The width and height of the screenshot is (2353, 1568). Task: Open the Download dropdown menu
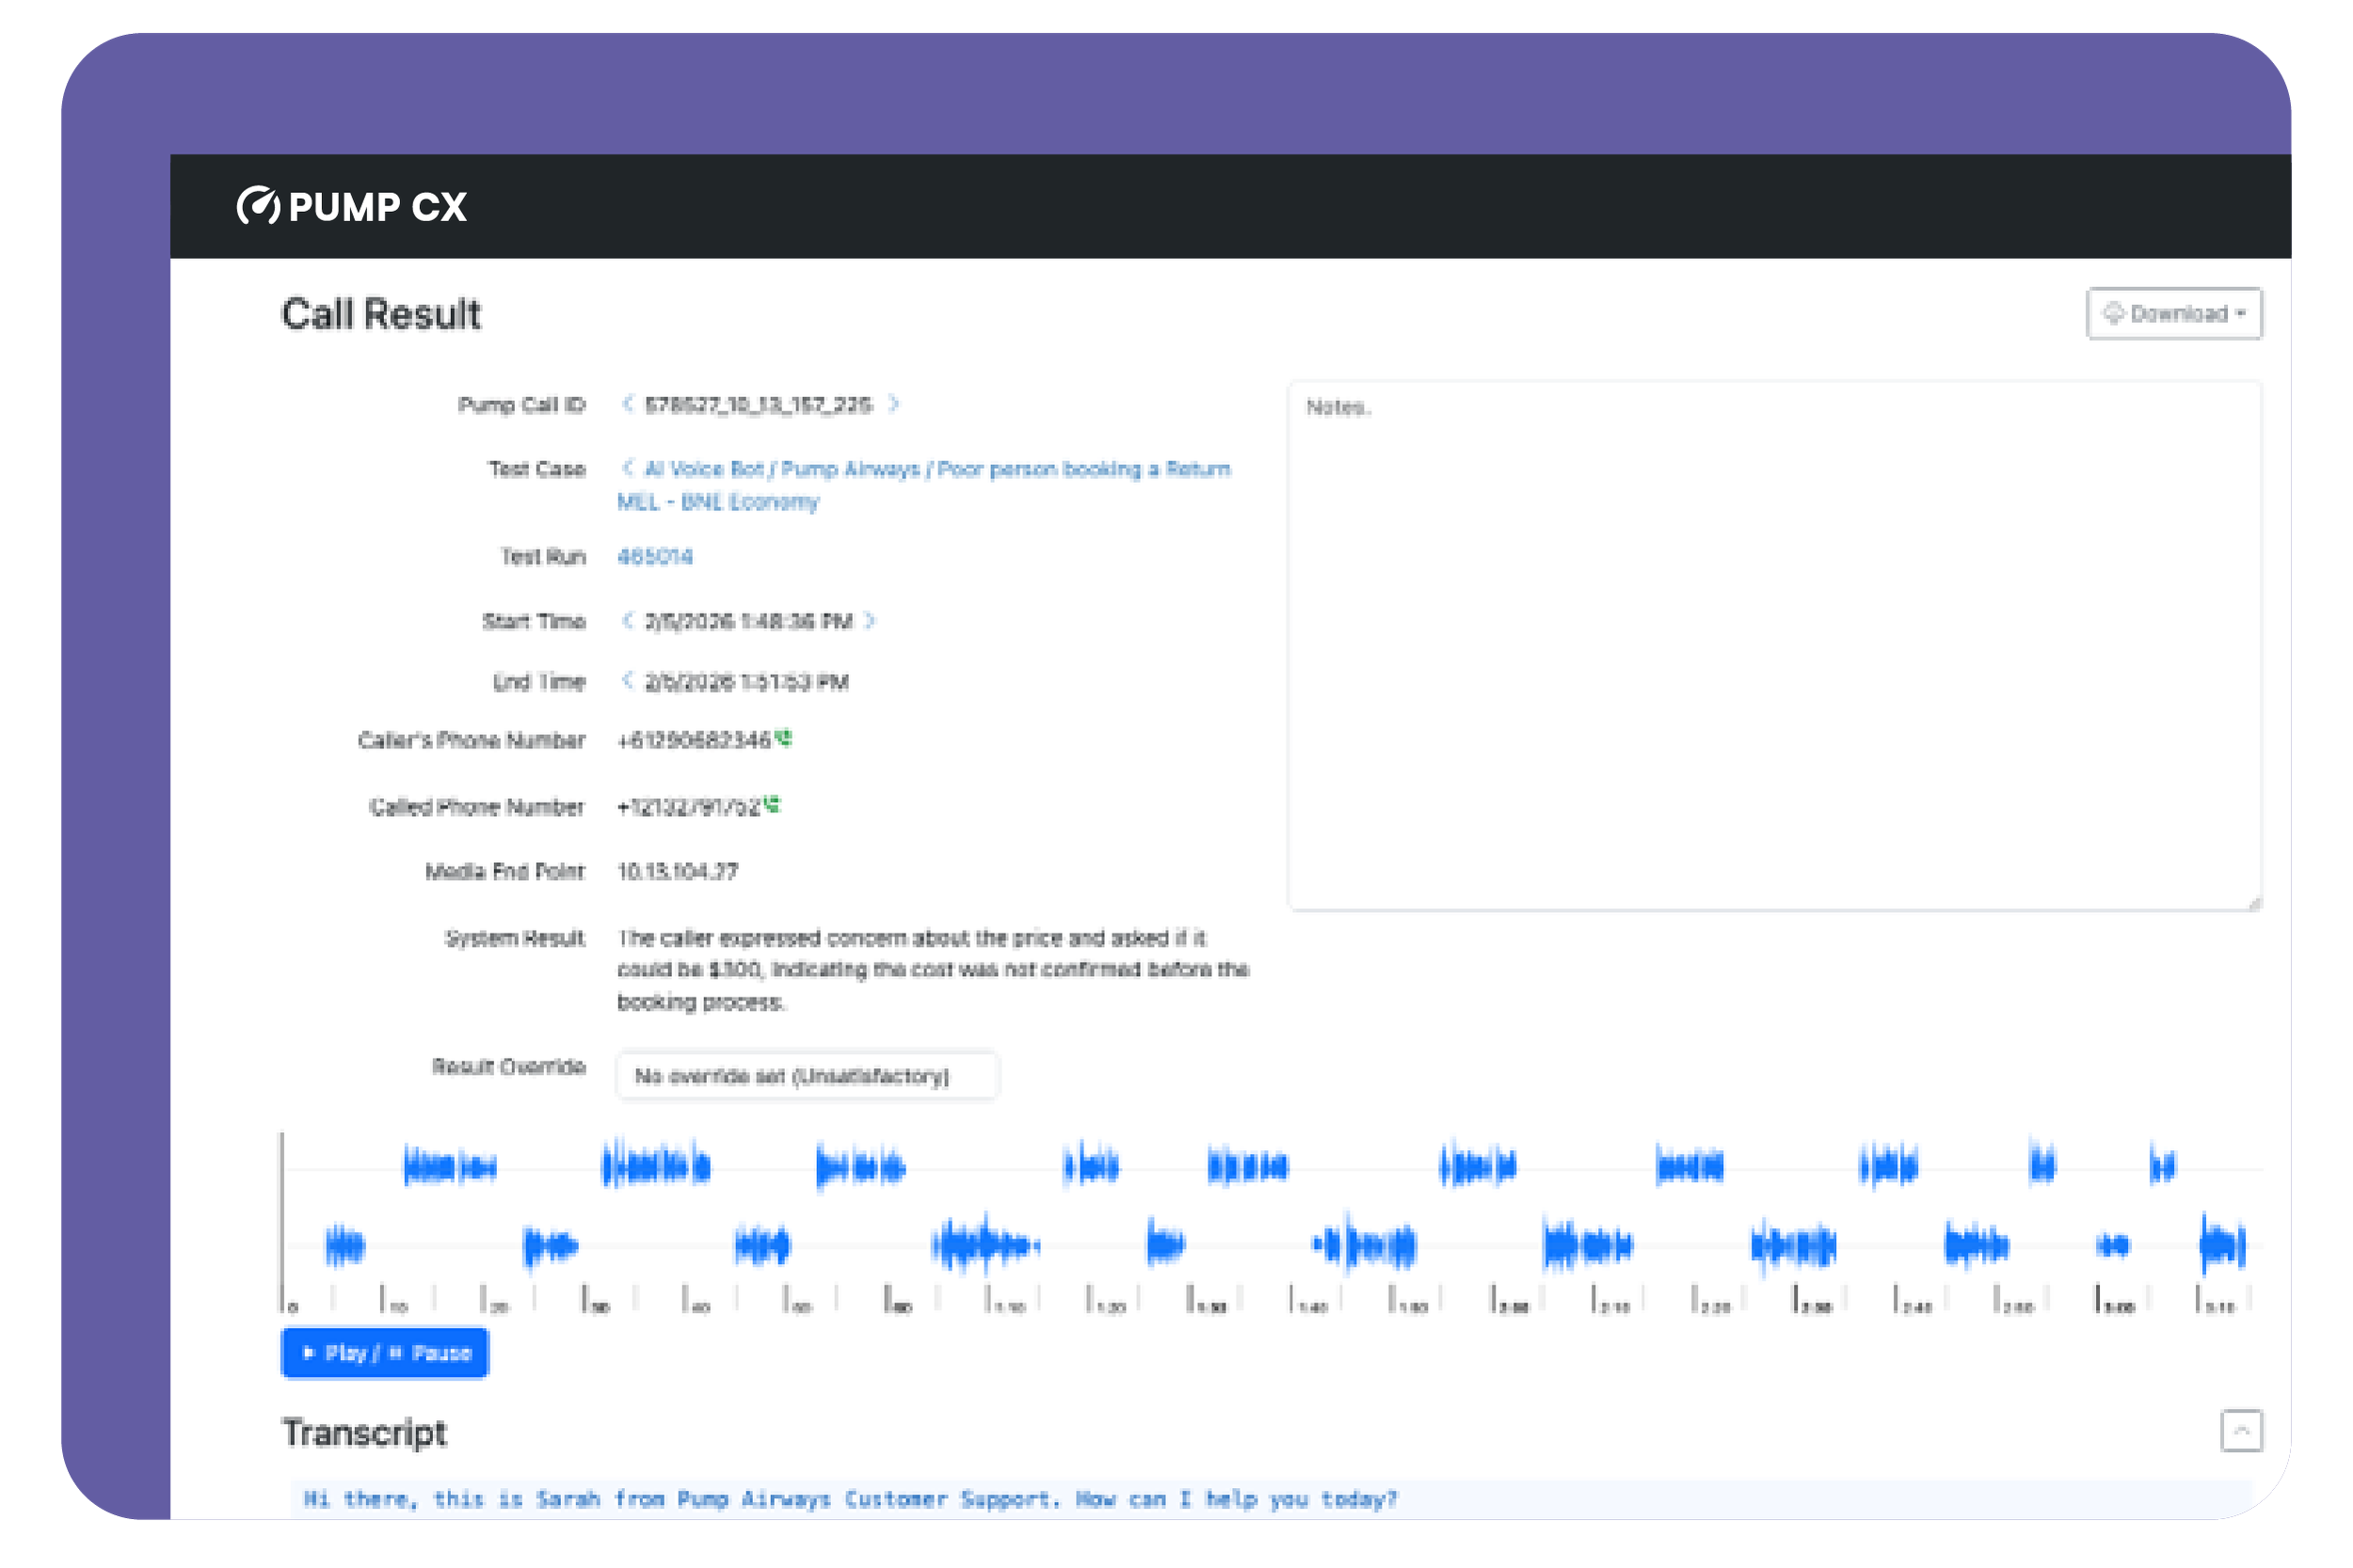2173,314
